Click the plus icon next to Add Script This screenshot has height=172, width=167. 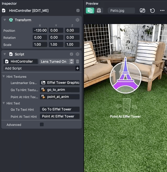[x=77, y=68]
